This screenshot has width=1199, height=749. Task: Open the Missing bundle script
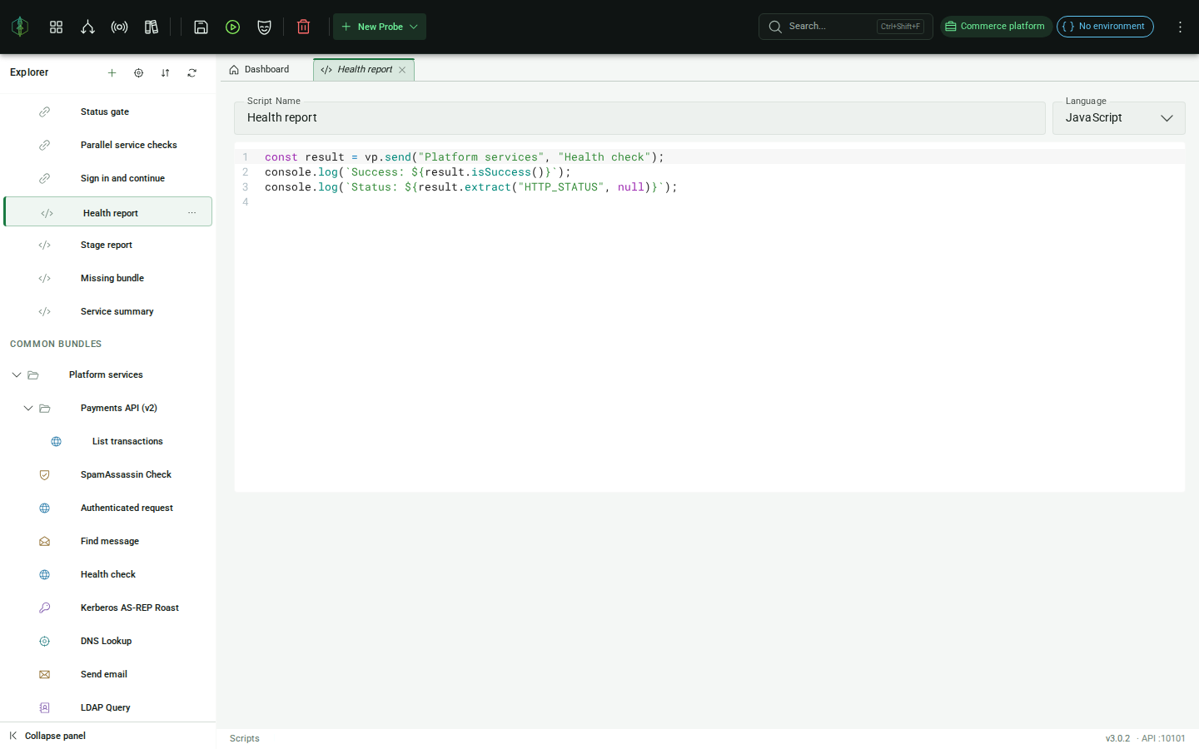pos(107,278)
